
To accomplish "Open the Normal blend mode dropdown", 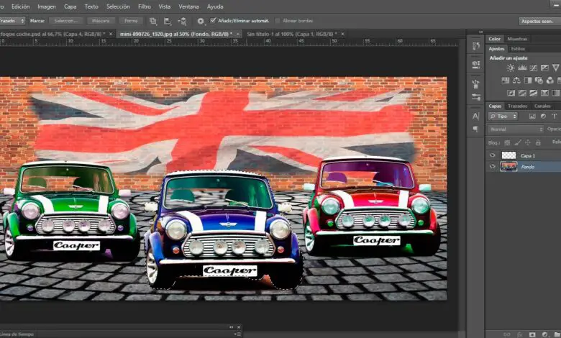I will pyautogui.click(x=514, y=129).
